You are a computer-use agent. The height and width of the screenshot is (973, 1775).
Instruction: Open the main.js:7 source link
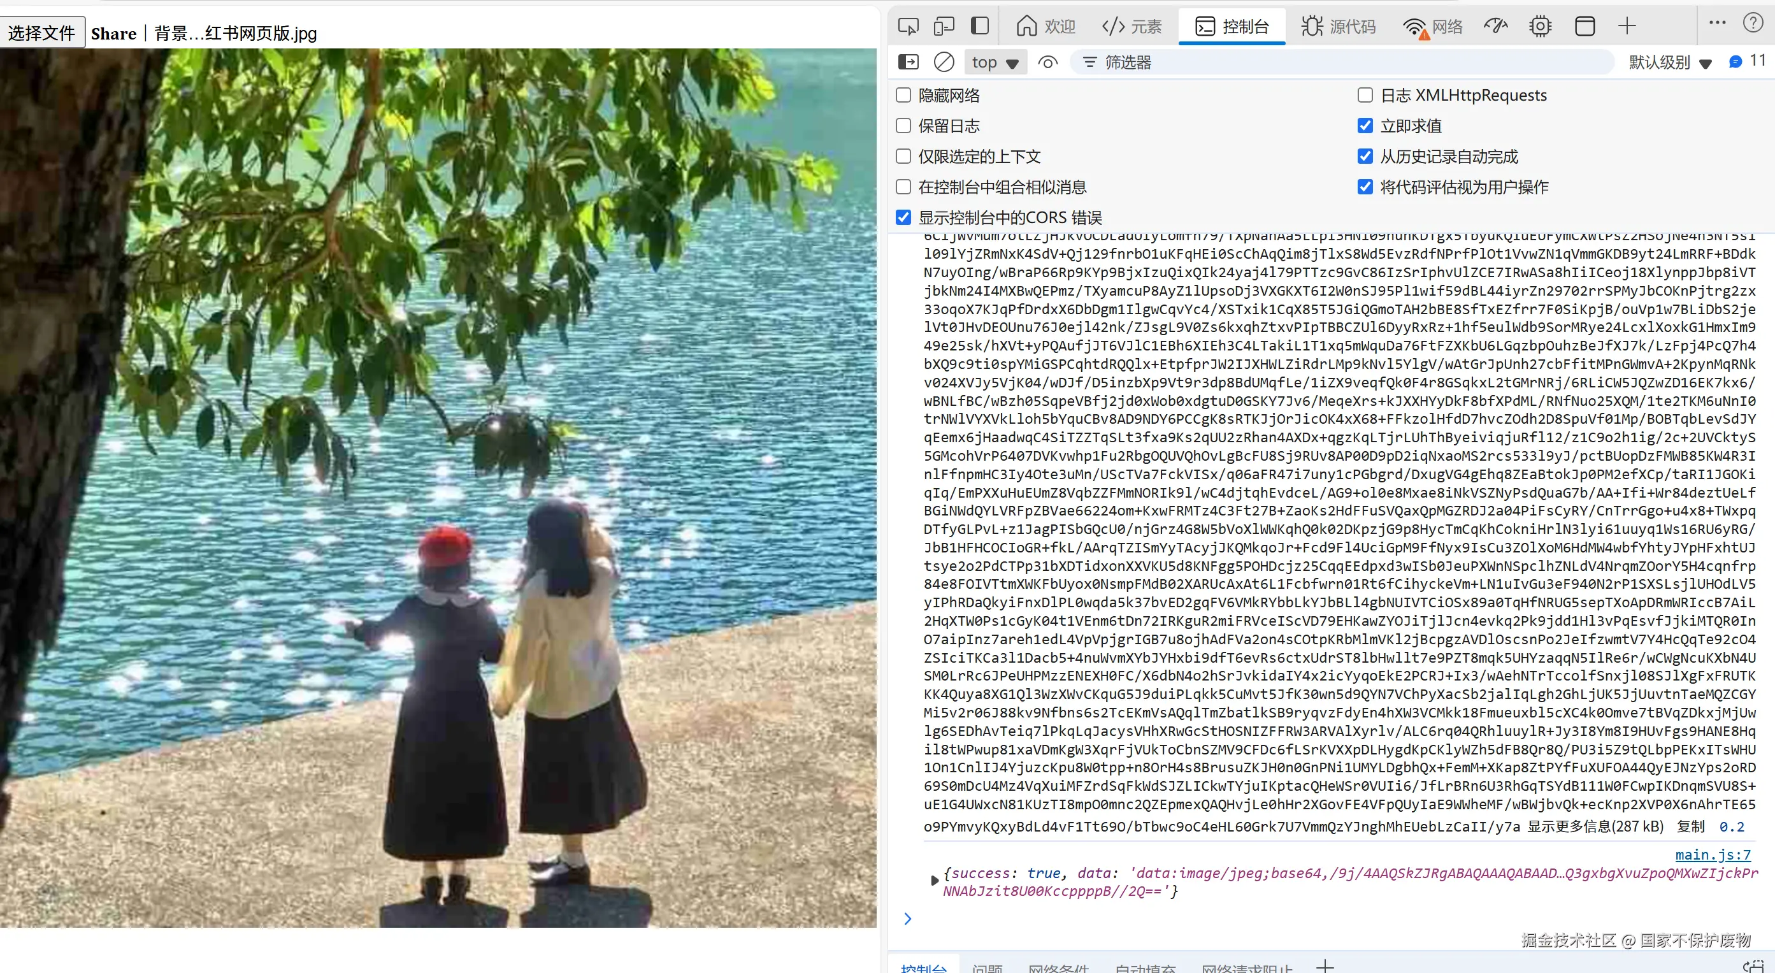pos(1713,854)
